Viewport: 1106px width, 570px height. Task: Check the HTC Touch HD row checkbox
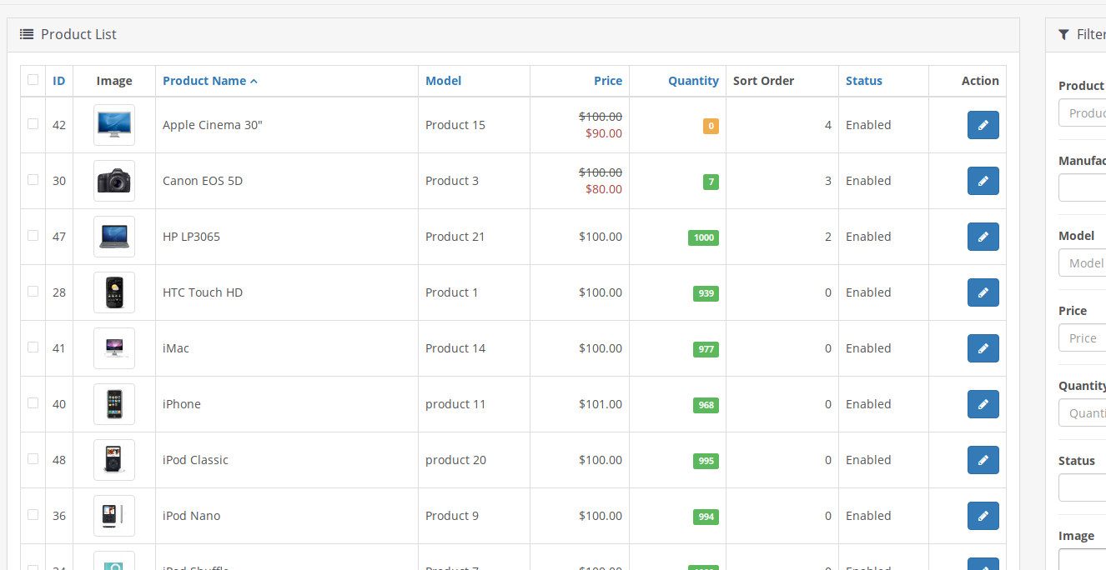(33, 292)
